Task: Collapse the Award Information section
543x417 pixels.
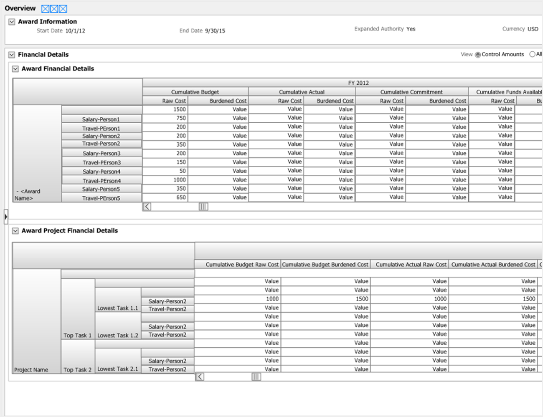Action: point(12,22)
